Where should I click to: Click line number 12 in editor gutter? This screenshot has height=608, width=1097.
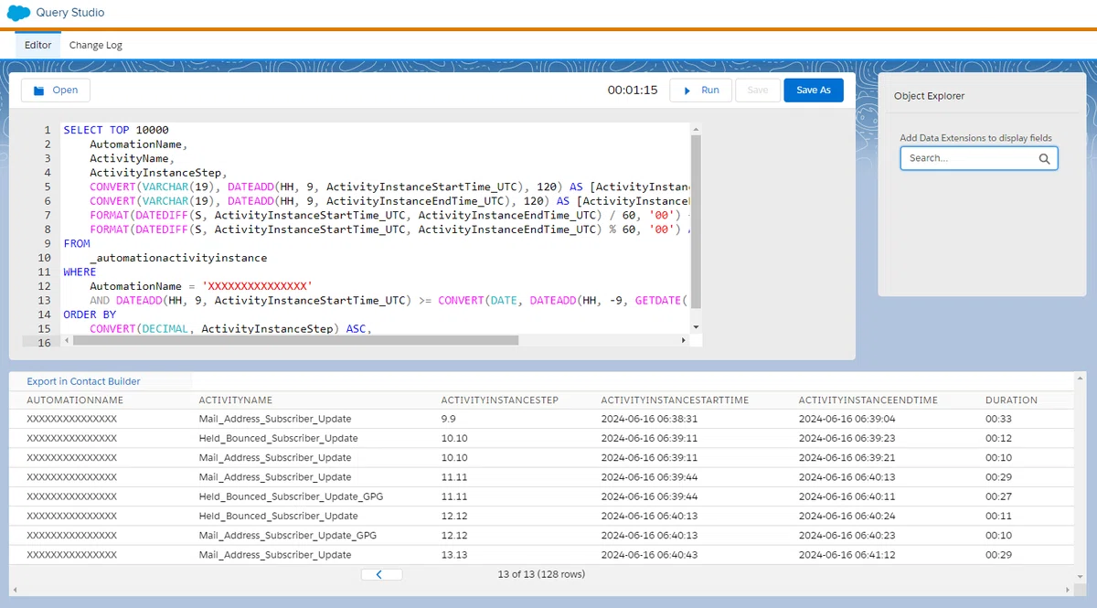(x=45, y=286)
